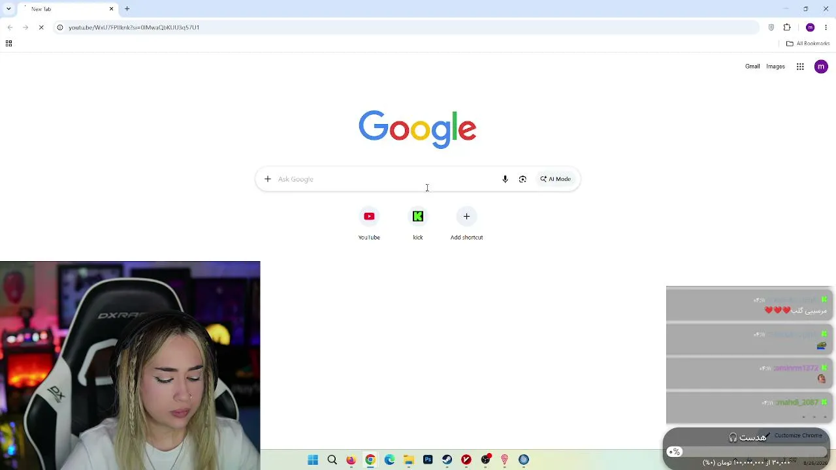Open the shield extension icon in toolbar
Screen dimensions: 836x470
pos(771,27)
